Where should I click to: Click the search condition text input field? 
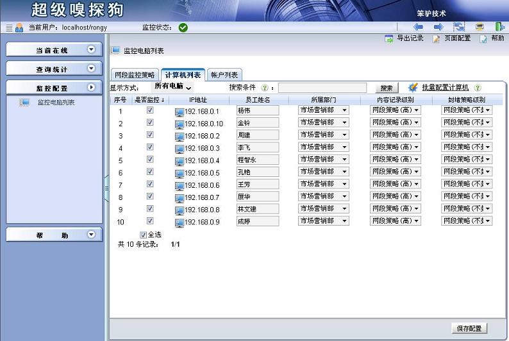[322, 88]
